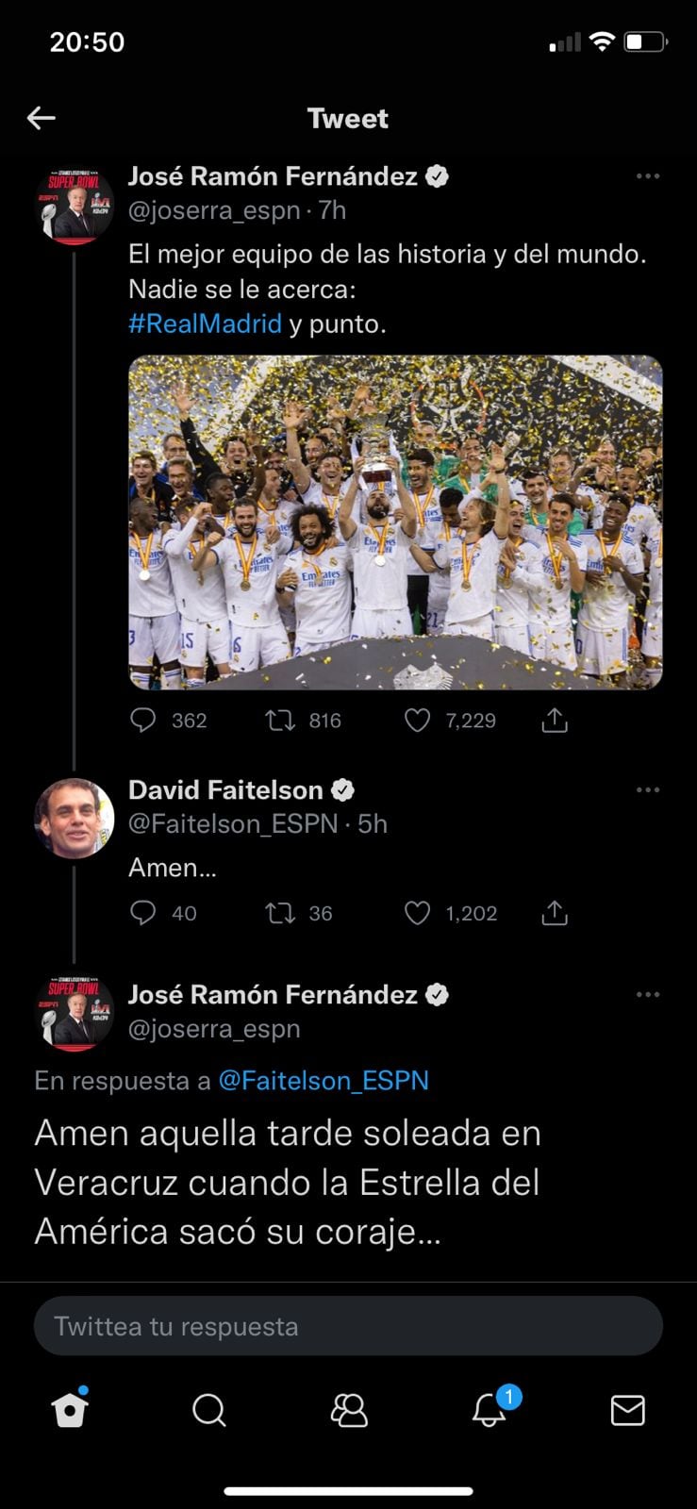
Task: Open the Search tab
Action: [208, 1410]
